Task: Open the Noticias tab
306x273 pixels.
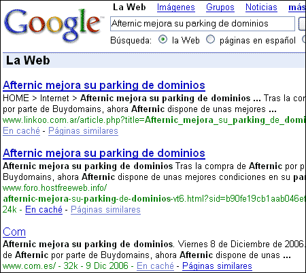Action: [x=261, y=7]
